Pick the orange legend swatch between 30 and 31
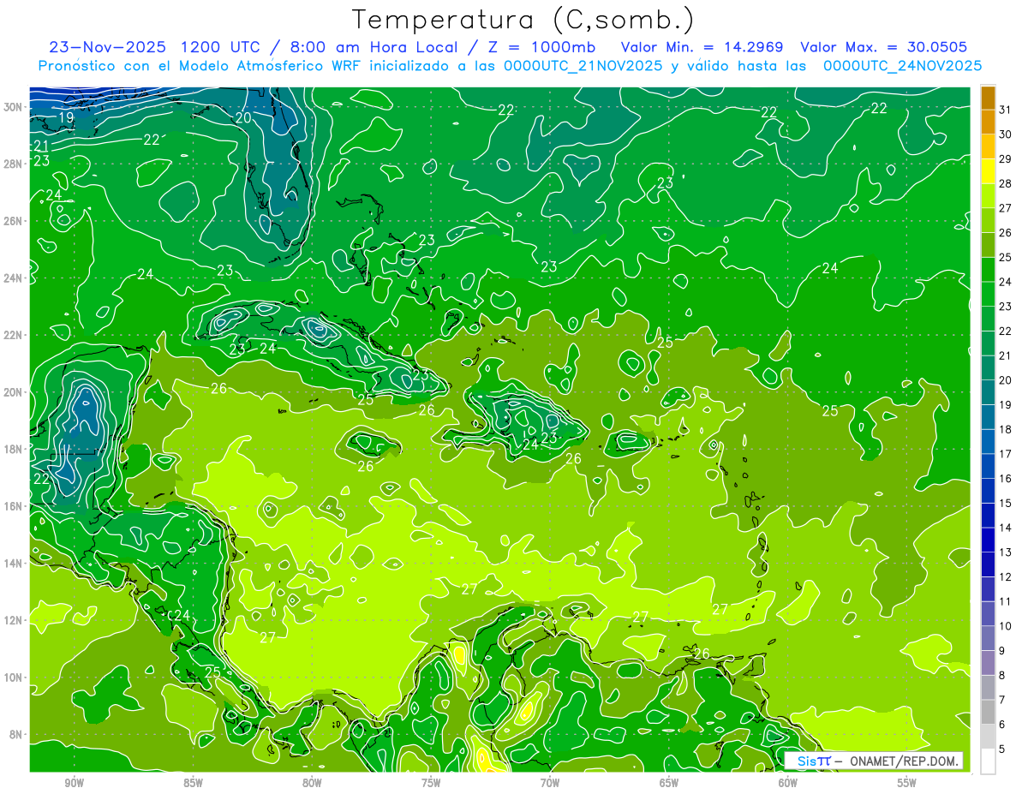The height and width of the screenshot is (794, 1028). 988,122
